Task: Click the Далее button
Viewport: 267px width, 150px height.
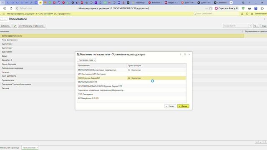Action: (x=183, y=106)
